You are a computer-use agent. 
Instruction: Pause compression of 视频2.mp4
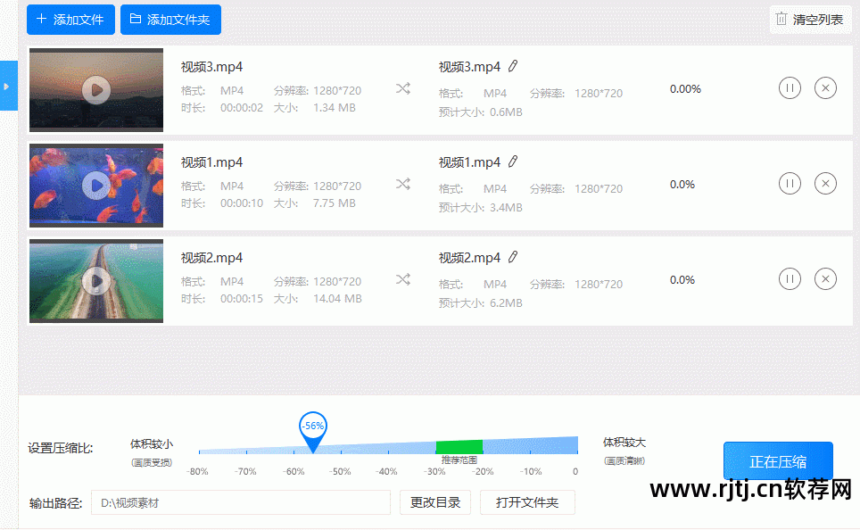pos(790,279)
